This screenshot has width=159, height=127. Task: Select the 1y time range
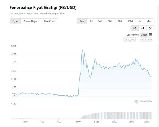139,21
